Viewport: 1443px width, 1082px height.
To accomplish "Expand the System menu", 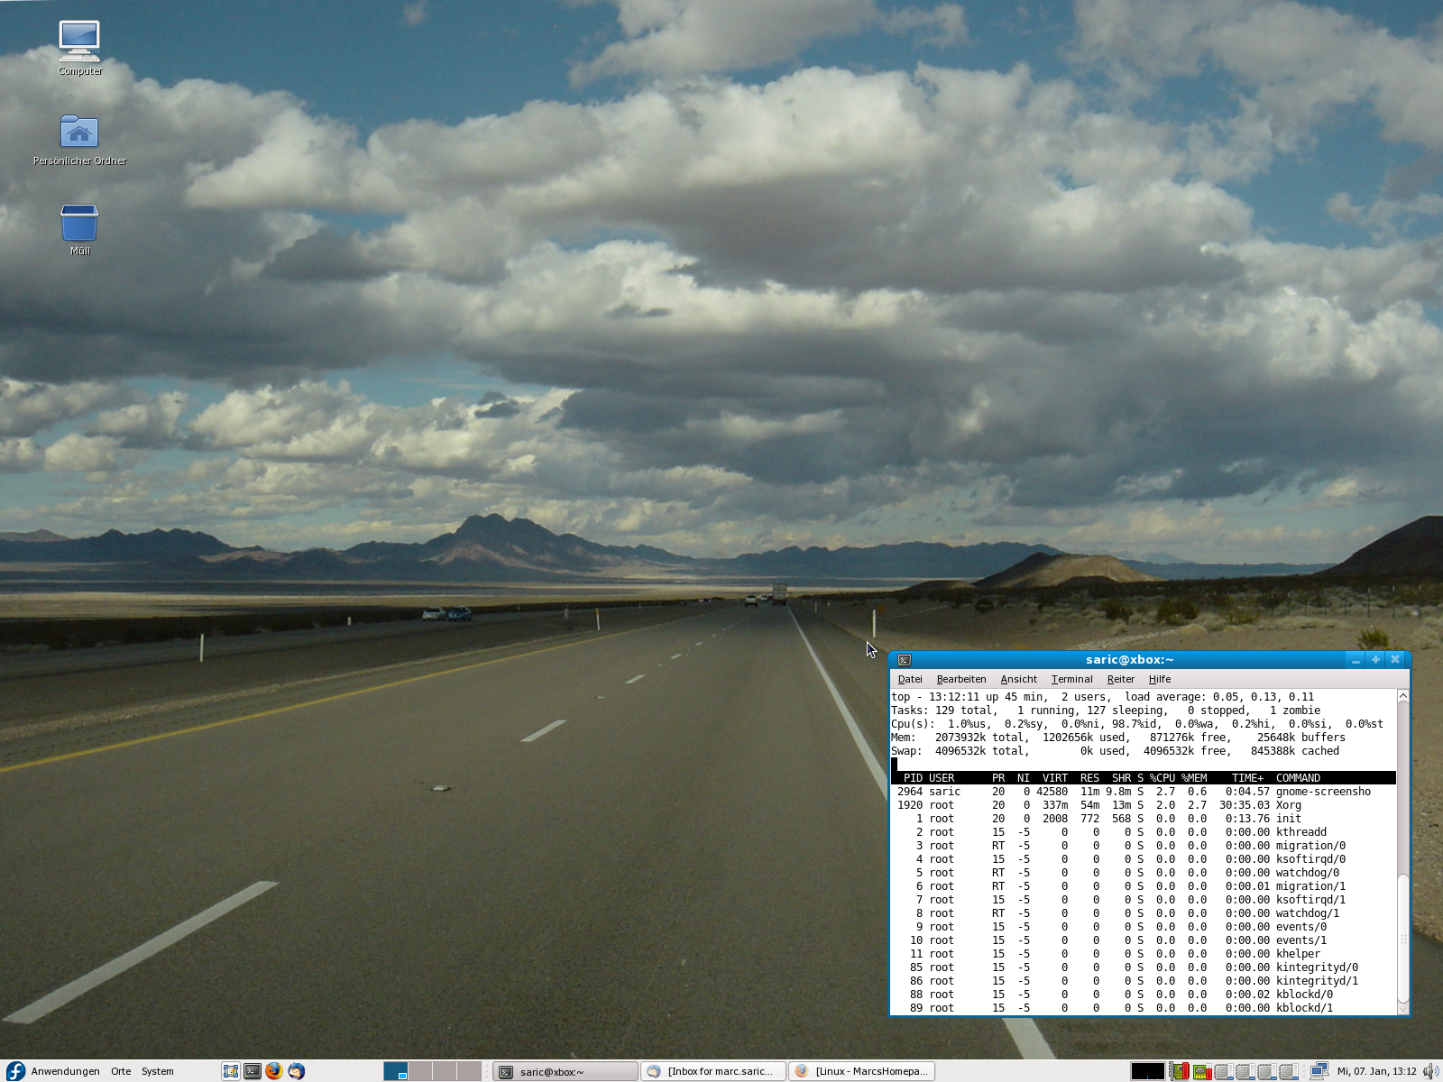I will click(157, 1071).
